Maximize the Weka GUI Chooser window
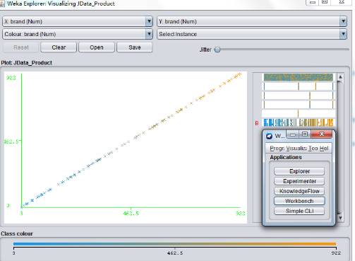Image resolution: width=355 pixels, height=261 pixels. pos(305,134)
